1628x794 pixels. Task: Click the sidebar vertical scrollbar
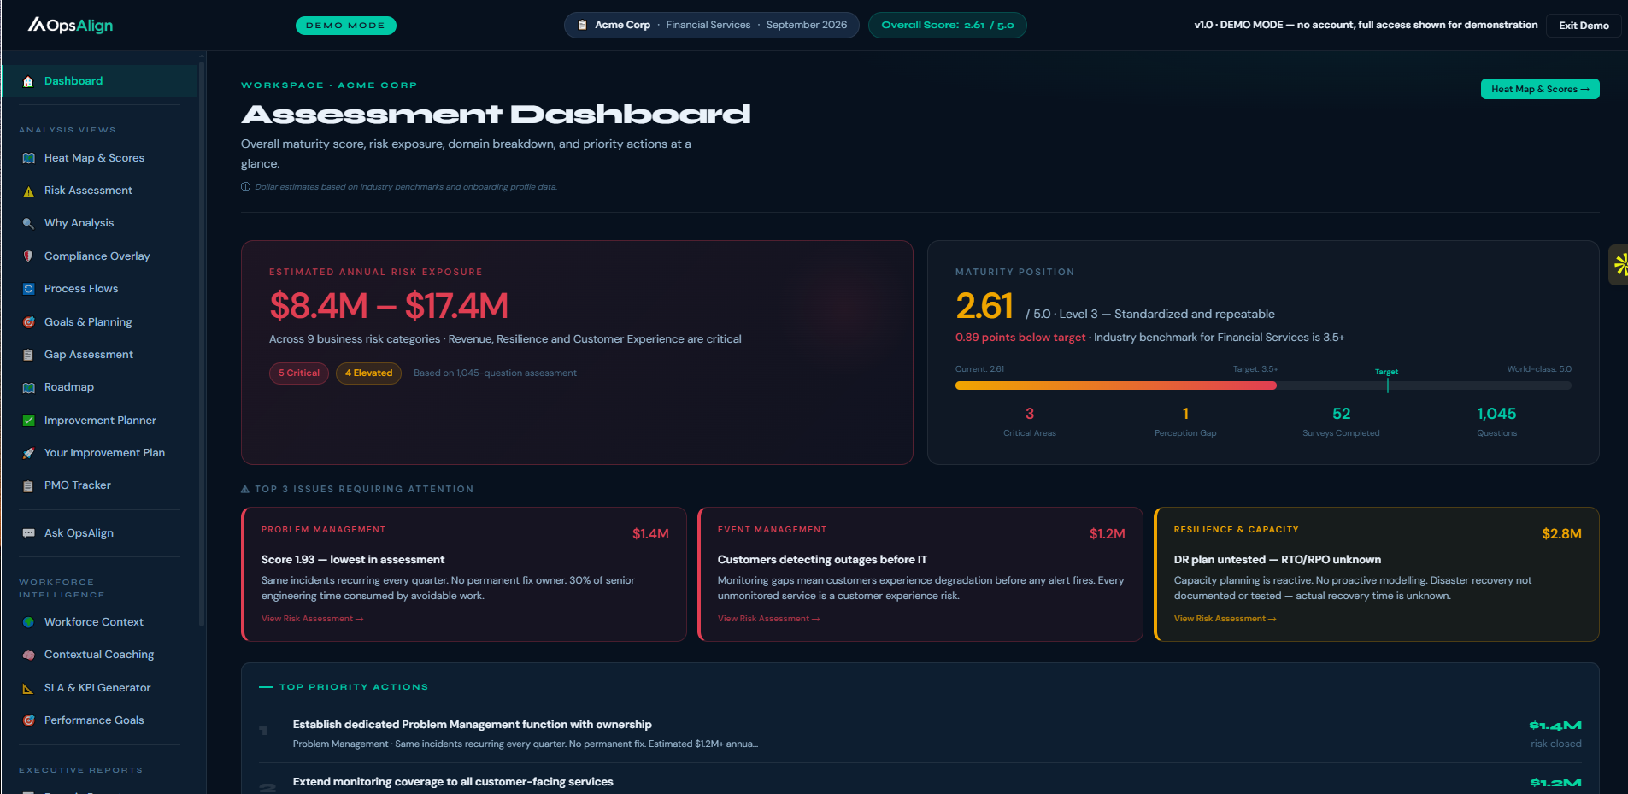[202, 342]
